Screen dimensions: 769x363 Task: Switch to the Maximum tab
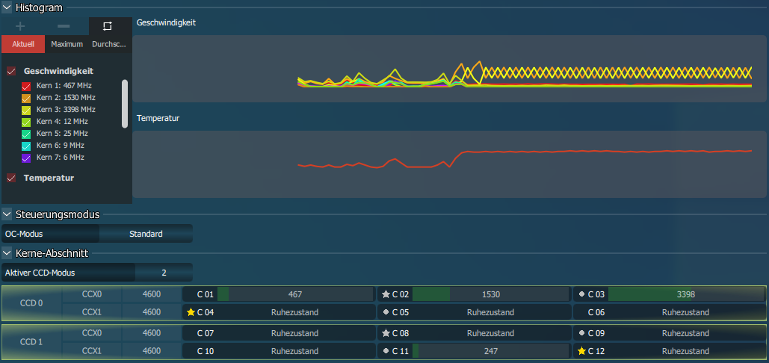click(x=67, y=44)
